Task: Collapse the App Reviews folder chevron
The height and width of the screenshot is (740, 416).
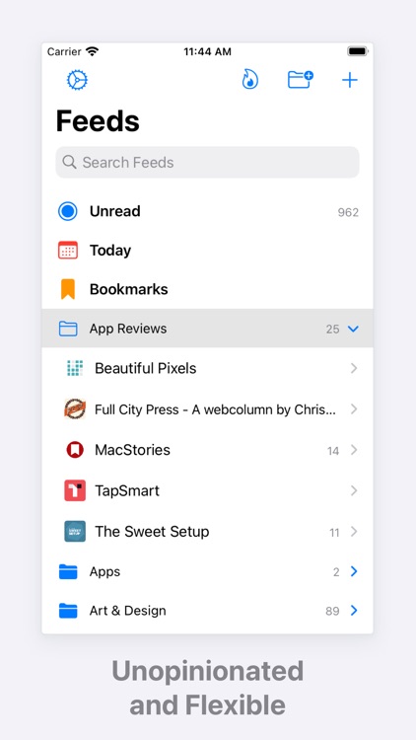Action: click(353, 329)
